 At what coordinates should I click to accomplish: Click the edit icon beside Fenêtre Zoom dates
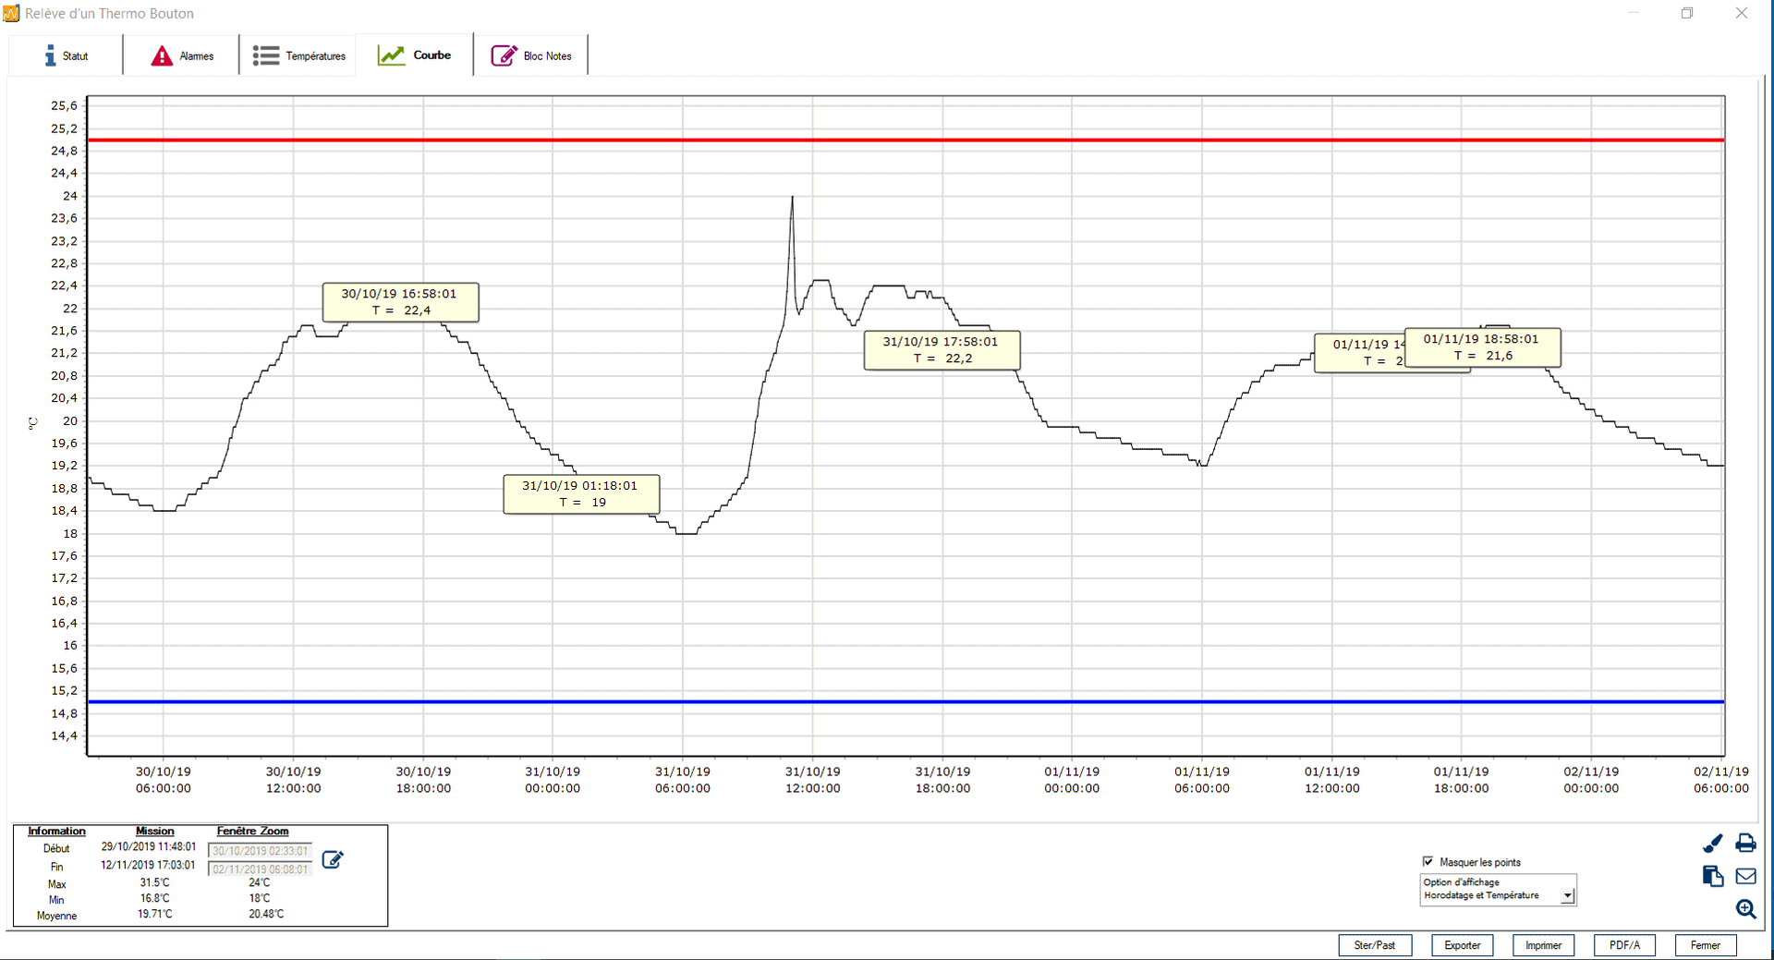(333, 860)
